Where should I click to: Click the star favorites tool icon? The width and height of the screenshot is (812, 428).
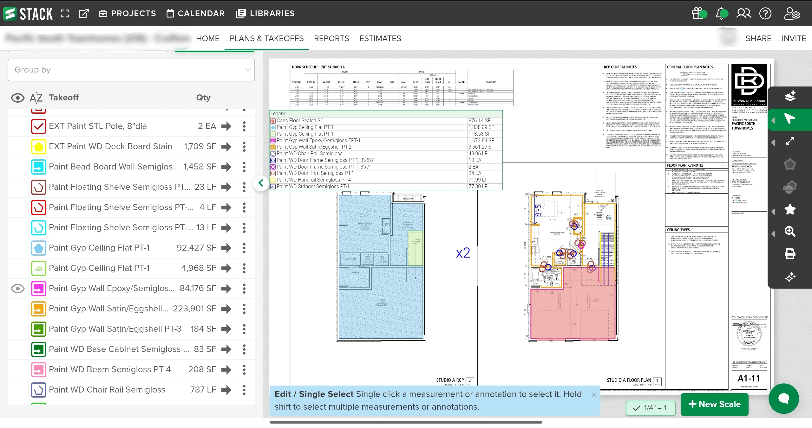coord(790,209)
